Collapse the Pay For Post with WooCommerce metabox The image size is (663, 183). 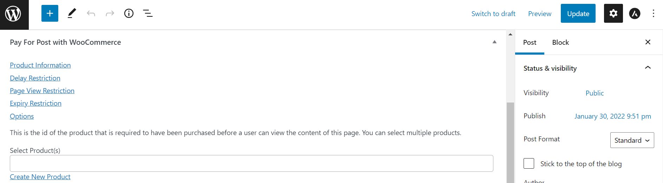[494, 42]
